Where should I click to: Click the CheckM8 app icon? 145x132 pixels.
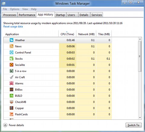point(11,102)
